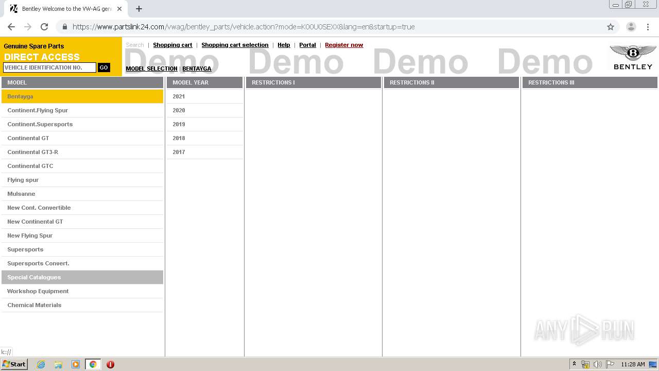Image resolution: width=659 pixels, height=371 pixels.
Task: Open the media player taskbar icon
Action: [76, 364]
